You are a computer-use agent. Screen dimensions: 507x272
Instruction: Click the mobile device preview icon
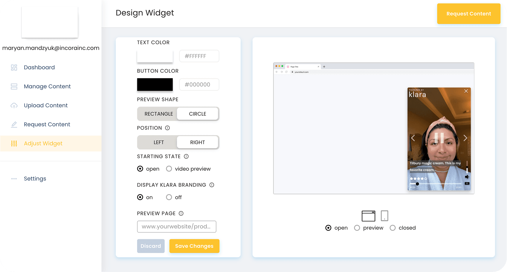tap(384, 216)
